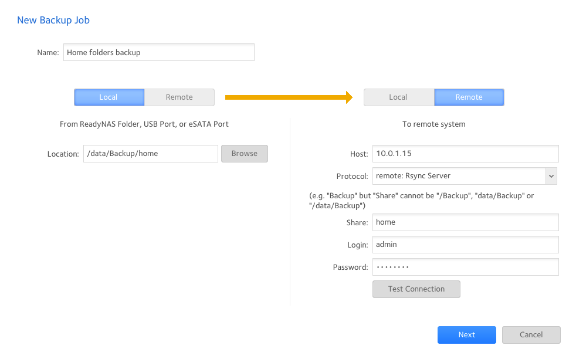Select Remote as the backup destination

469,97
